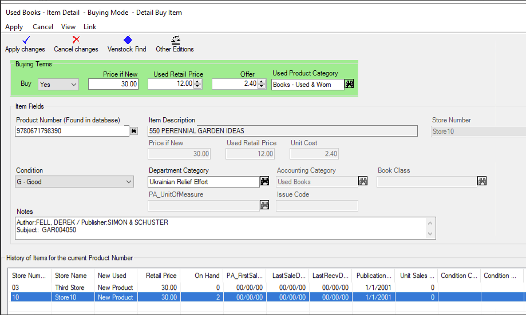Click the Publication column header
The height and width of the screenshot is (315, 526).
(373, 276)
